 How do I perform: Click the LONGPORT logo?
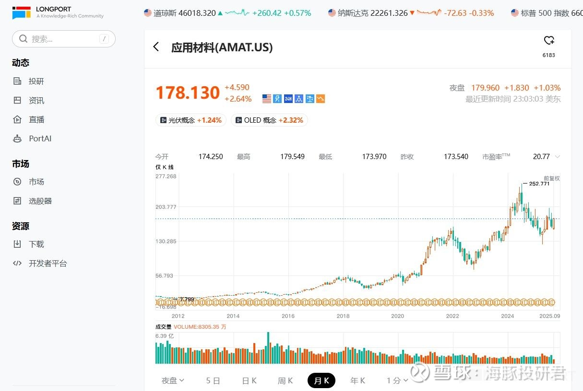click(58, 12)
